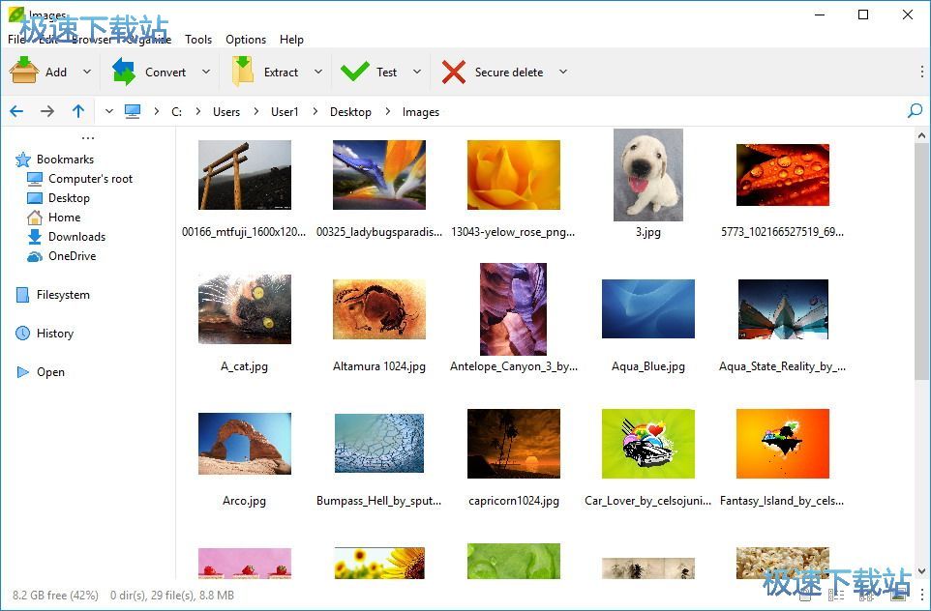Image resolution: width=931 pixels, height=611 pixels.
Task: Open the File menu
Action: [x=16, y=39]
